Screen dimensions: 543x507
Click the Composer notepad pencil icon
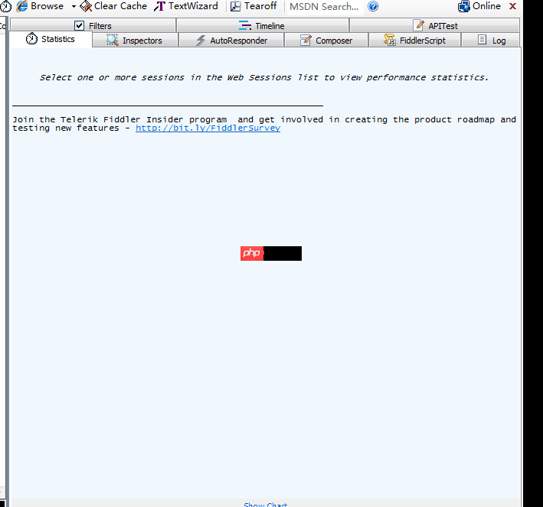[306, 40]
